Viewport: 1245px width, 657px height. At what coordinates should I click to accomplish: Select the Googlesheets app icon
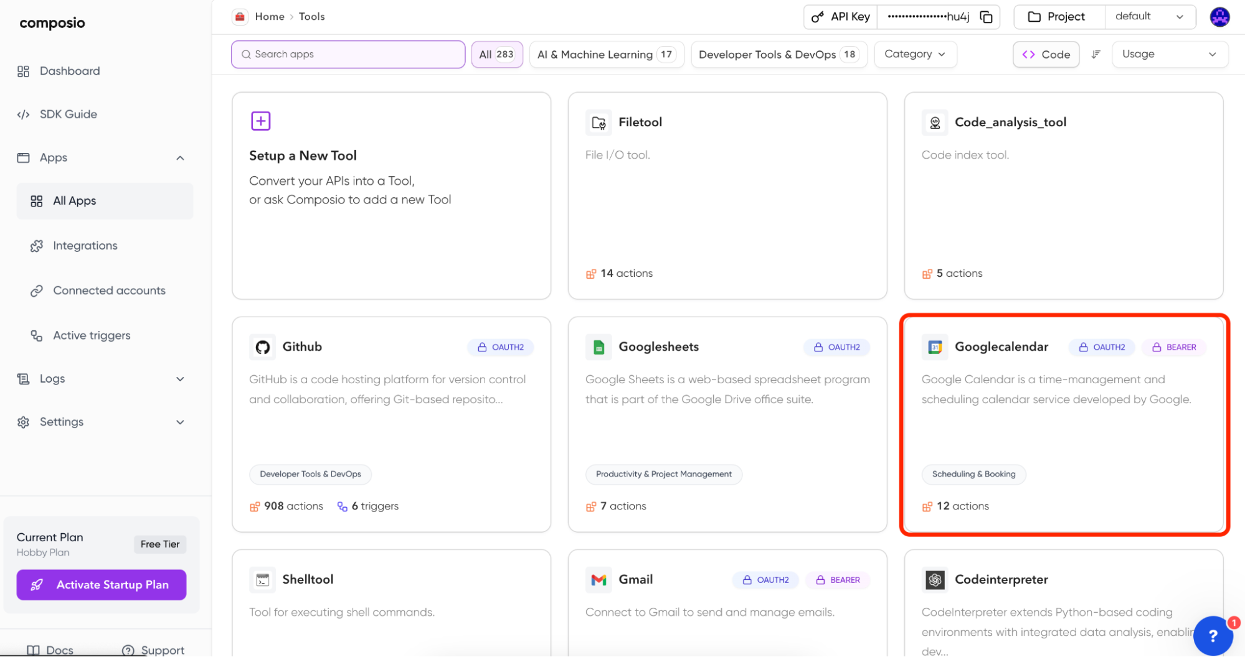599,347
